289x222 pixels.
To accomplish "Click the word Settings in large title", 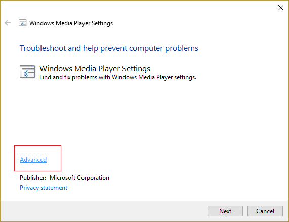I will pos(136,69).
